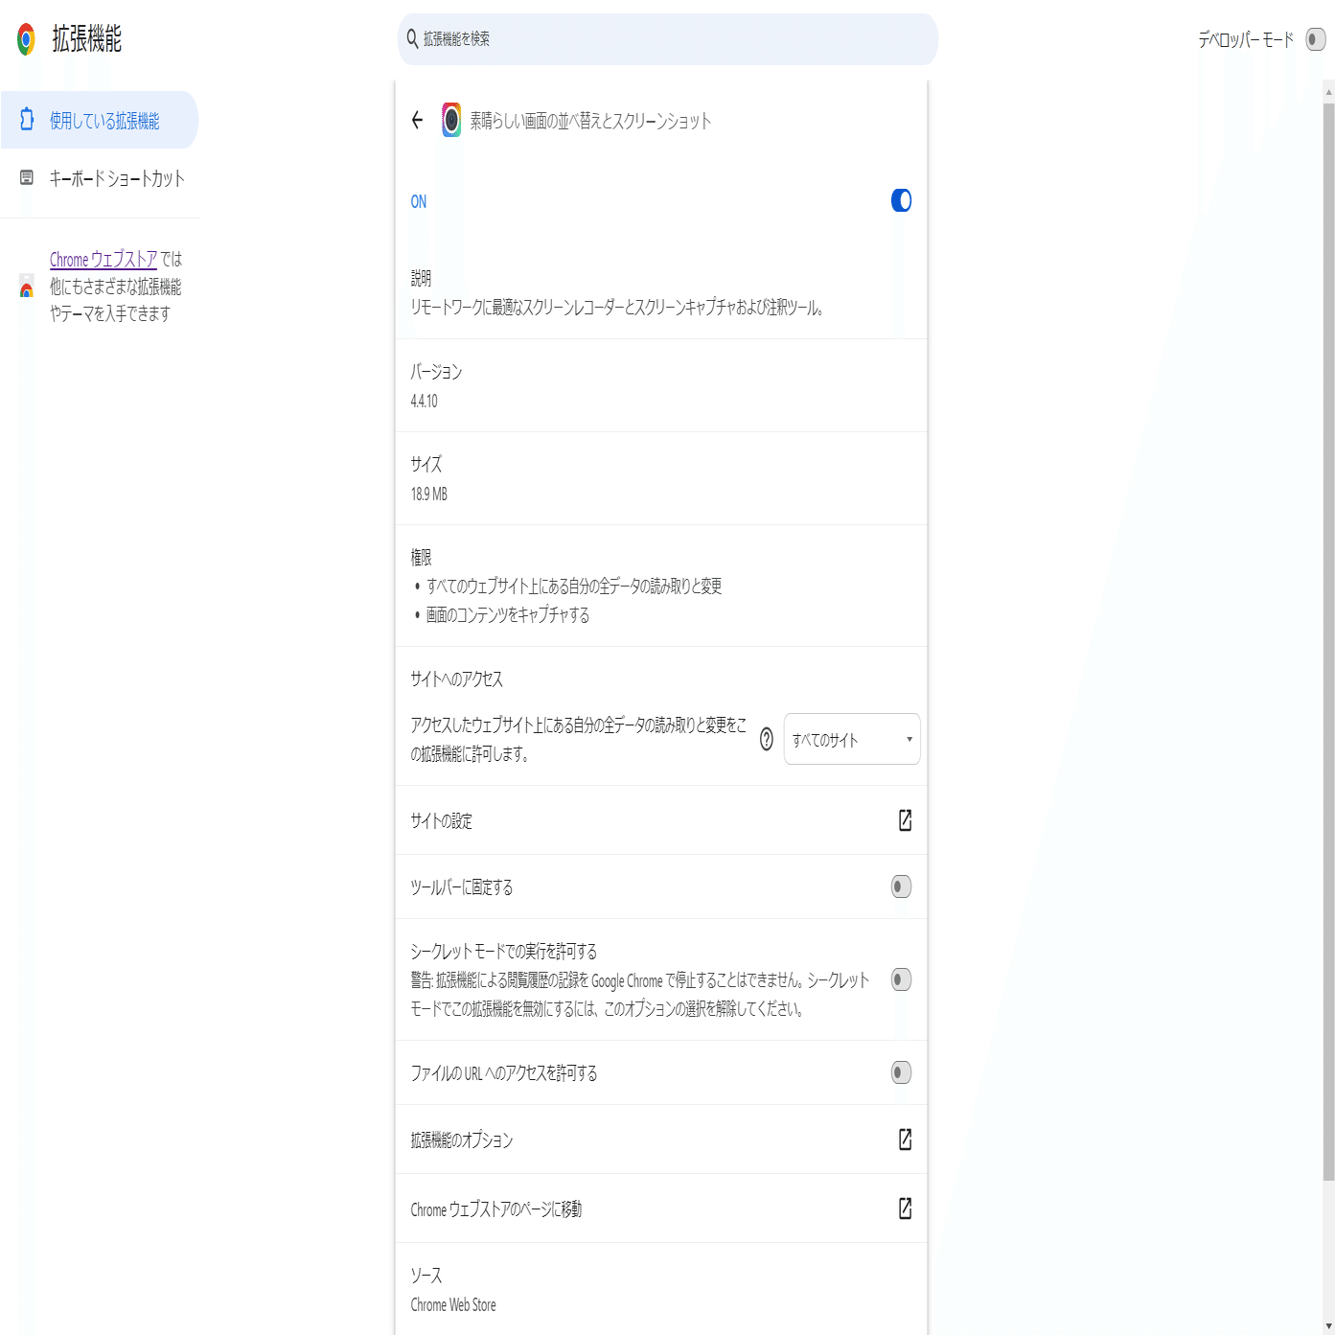Click the vertical scrollbar thumb
Viewport: 1335px width, 1335px height.
click(1328, 641)
